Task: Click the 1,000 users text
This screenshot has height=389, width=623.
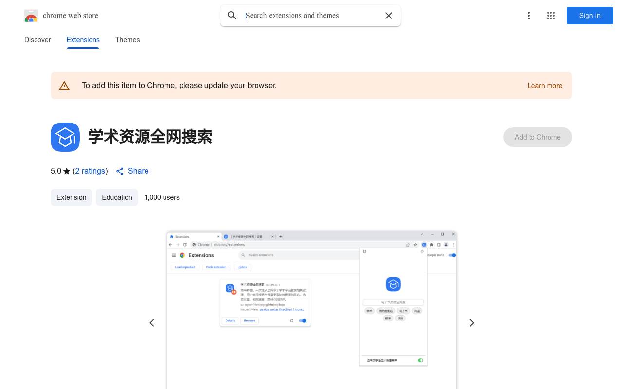Action: [162, 197]
